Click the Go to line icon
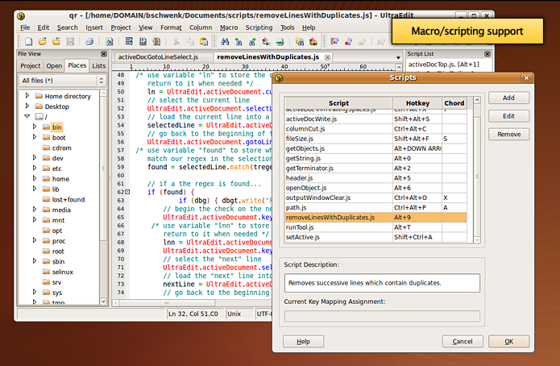Viewport: 560px width, 366px height. [280, 42]
